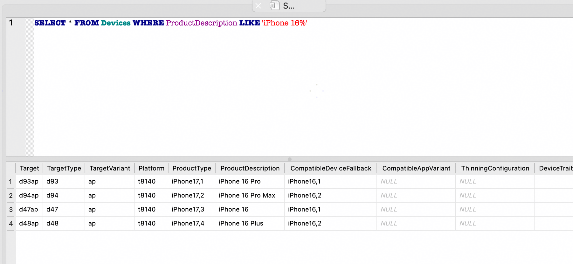This screenshot has height=264, width=573.
Task: Click 'iPhone17,4' ProductType cell
Action: coord(192,223)
